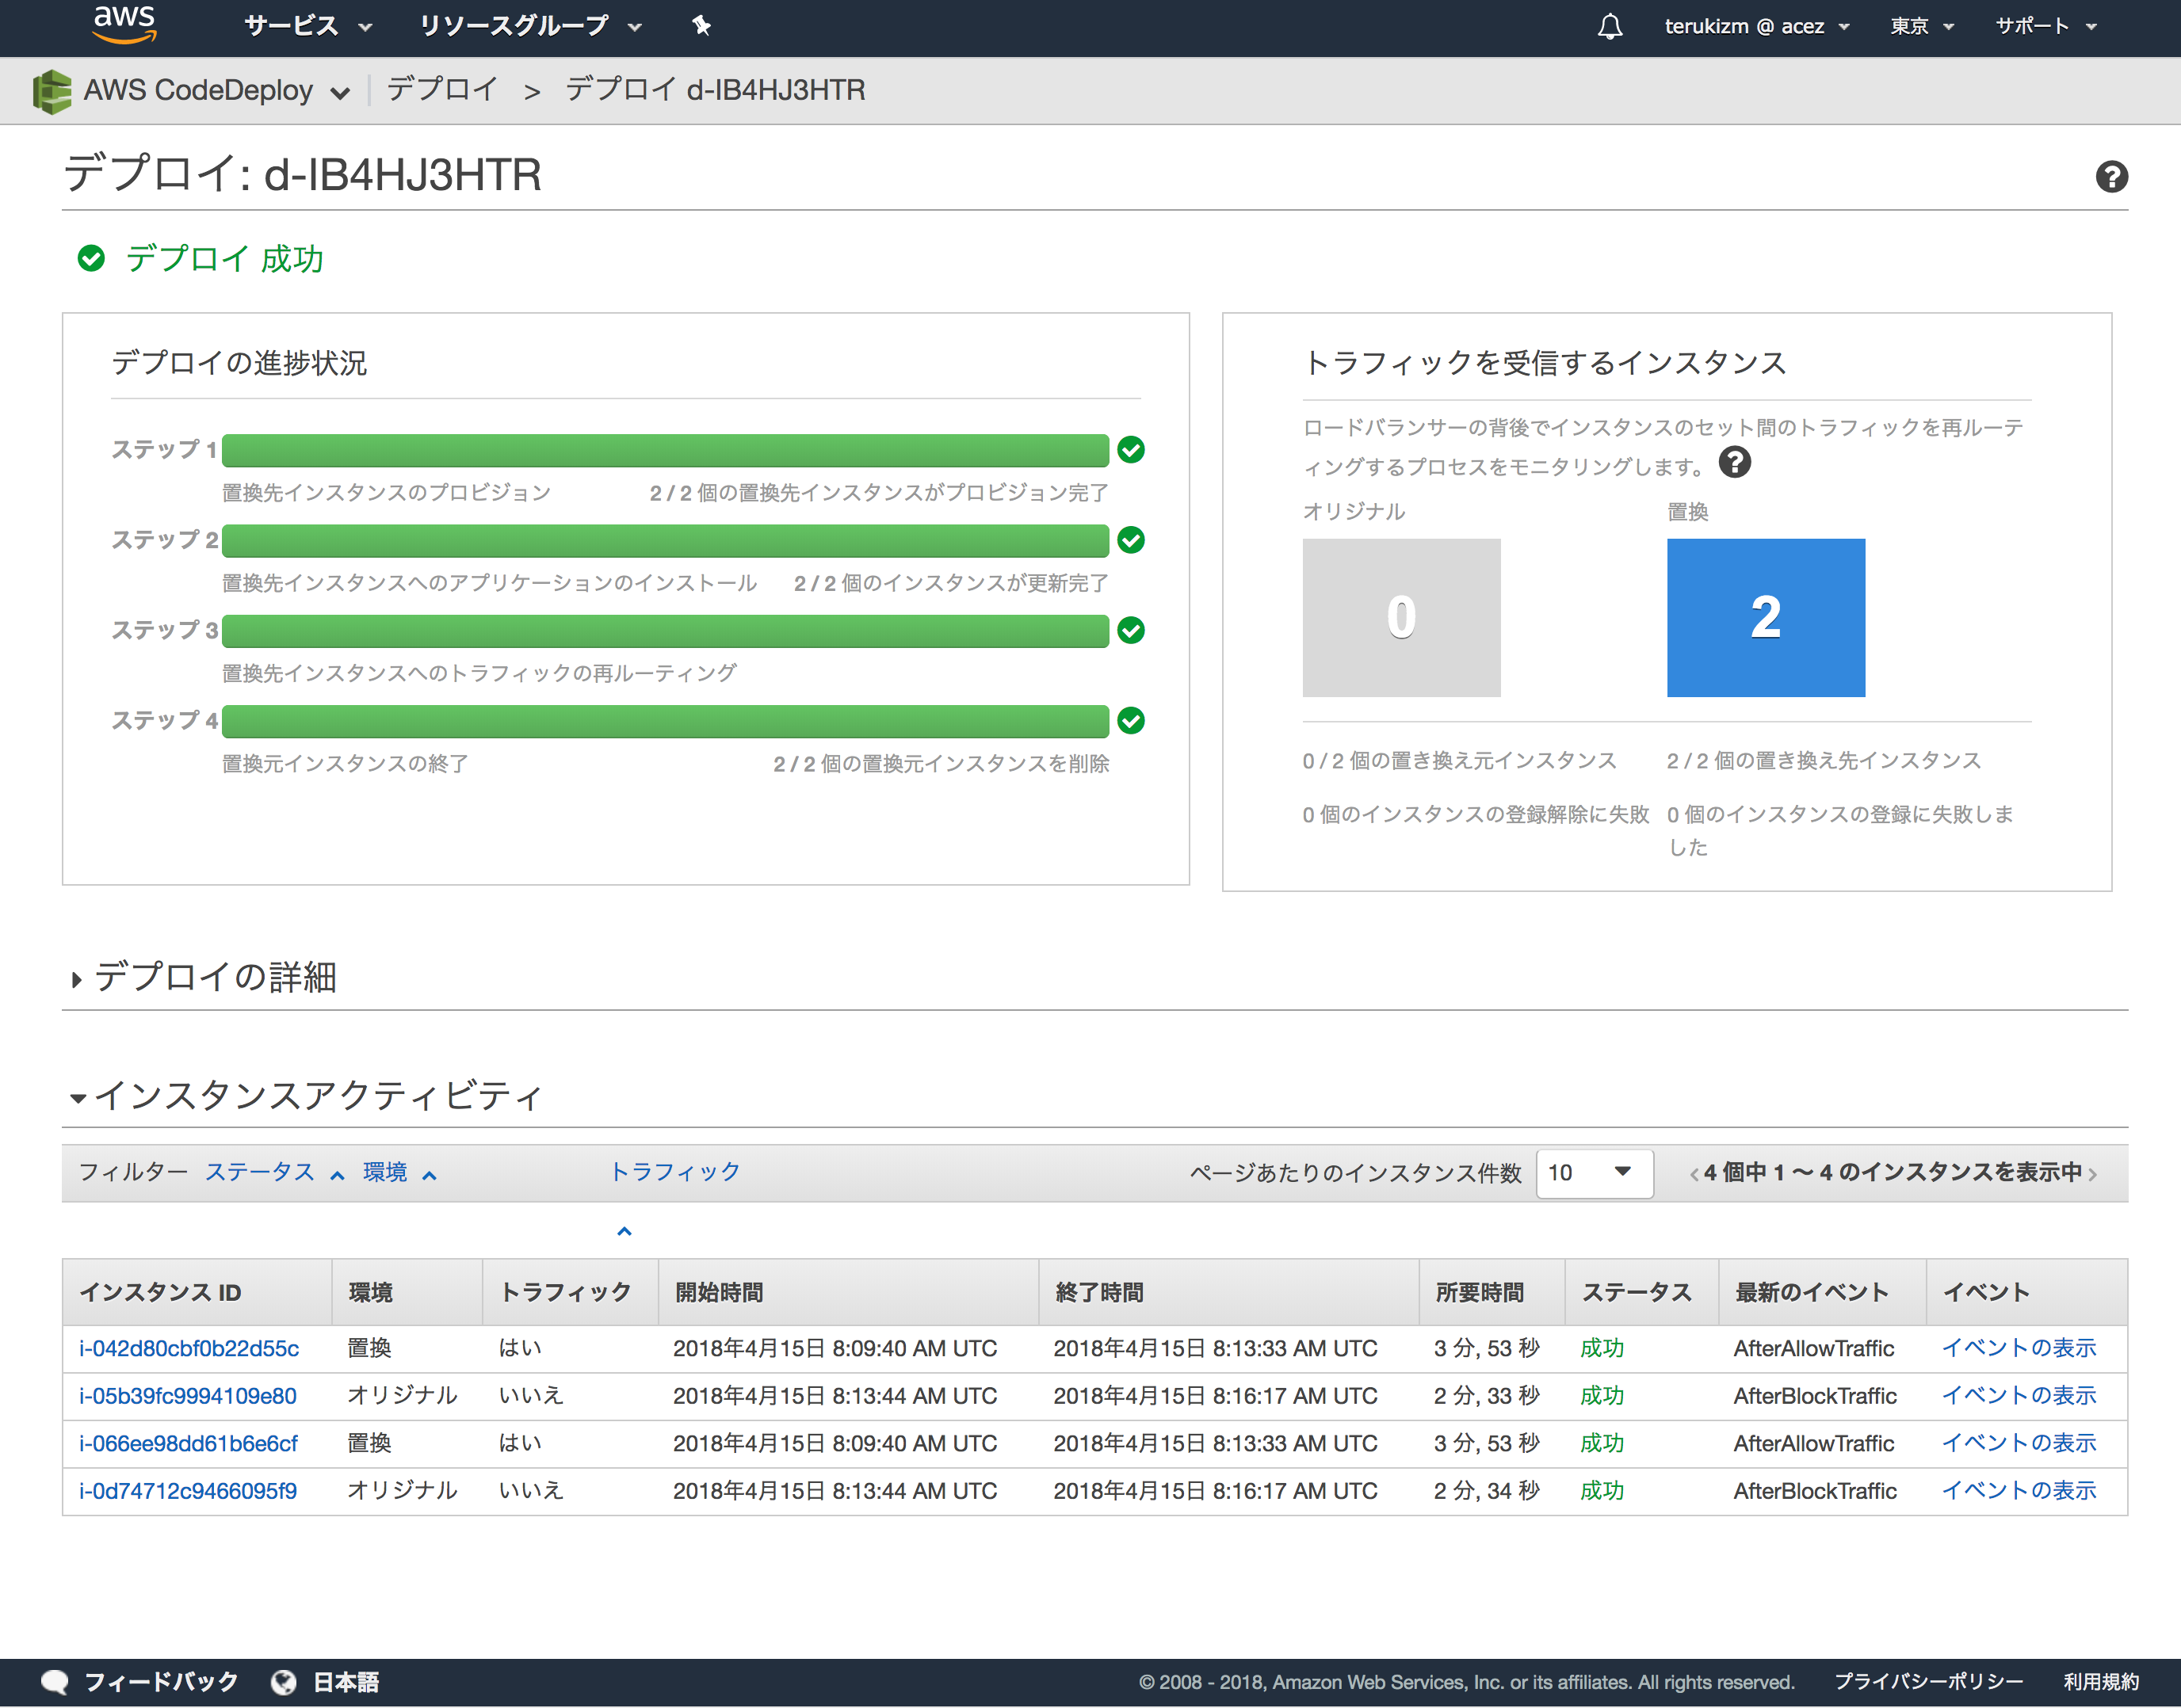
Task: Click the globe language icon
Action: click(x=285, y=1682)
